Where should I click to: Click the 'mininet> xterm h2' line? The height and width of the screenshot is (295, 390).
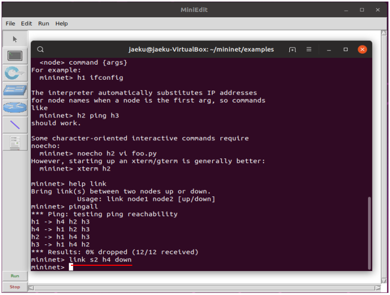point(75,169)
